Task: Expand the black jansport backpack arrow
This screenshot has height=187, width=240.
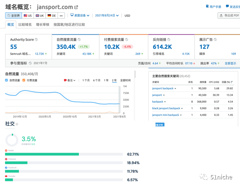Action: pos(182,108)
